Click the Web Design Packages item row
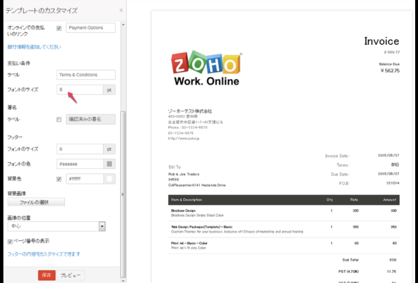418x283 pixels. coord(283,229)
